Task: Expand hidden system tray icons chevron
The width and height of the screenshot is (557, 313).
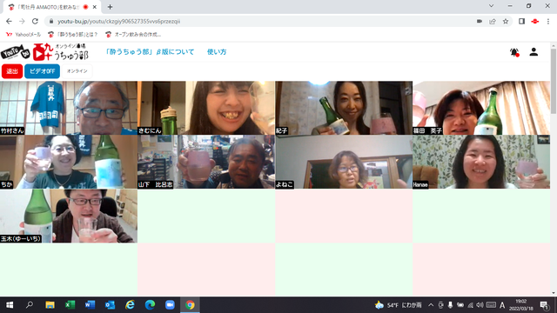Action: click(x=431, y=305)
